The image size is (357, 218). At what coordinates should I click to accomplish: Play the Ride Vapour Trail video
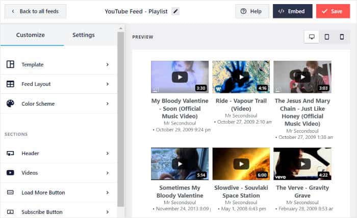click(241, 77)
